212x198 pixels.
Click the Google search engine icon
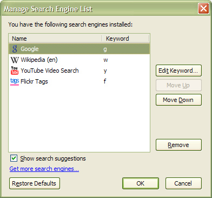[15, 49]
